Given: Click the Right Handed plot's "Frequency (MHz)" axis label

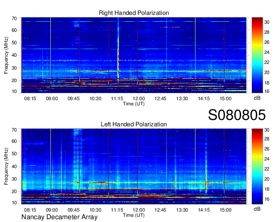Looking at the screenshot, I should point(6,55).
